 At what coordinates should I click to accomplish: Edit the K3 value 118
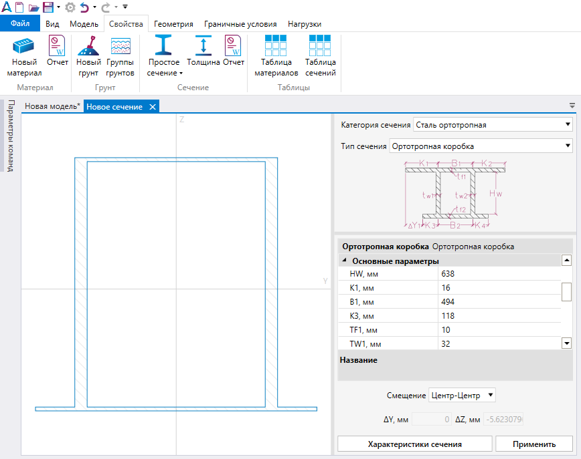(499, 316)
